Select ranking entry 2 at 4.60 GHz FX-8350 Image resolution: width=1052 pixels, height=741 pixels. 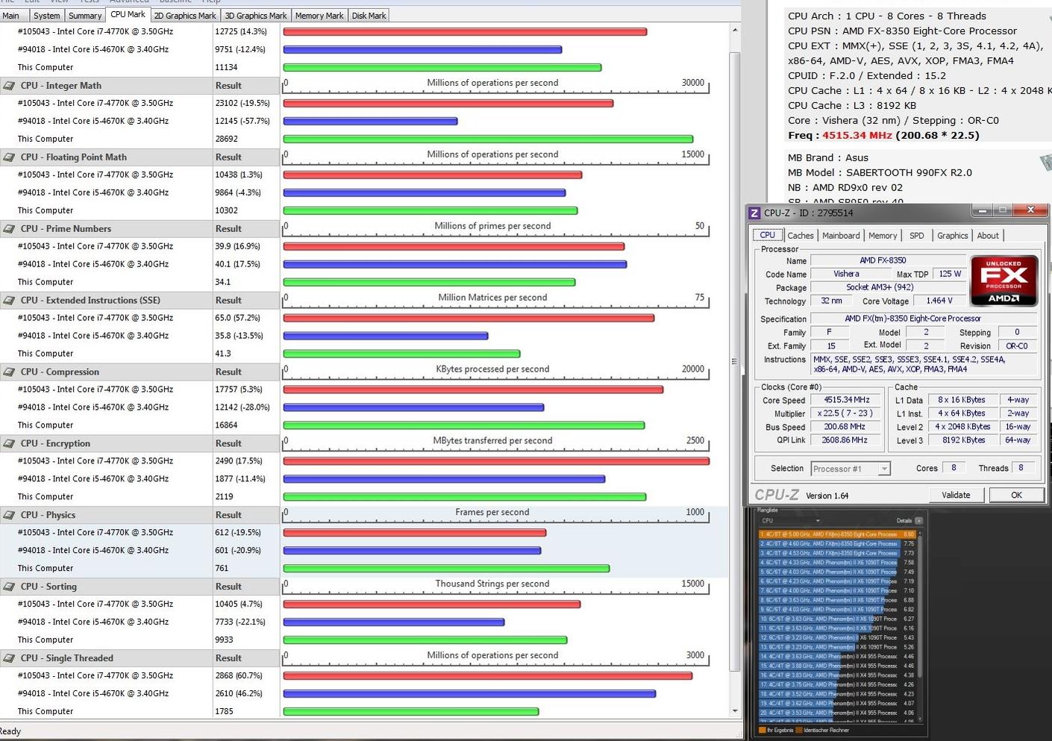tap(837, 544)
